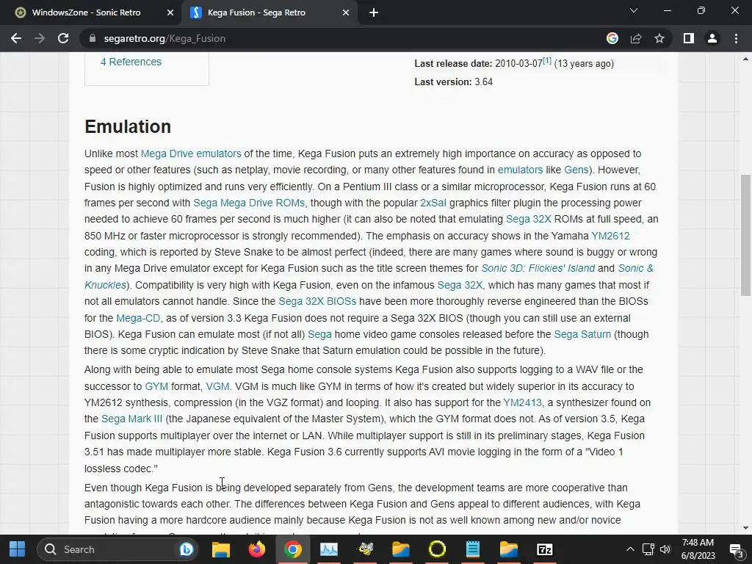Open the bee icon app in taskbar
The height and width of the screenshot is (564, 752).
[366, 549]
